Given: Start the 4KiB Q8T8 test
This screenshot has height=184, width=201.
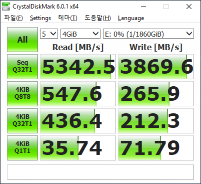Looking at the screenshot, I should 22,94.
